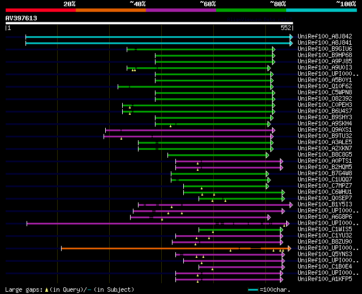The height and width of the screenshot is (294, 362).
Task: Click the green alignment bar for B9GIU6
Action: pos(200,49)
